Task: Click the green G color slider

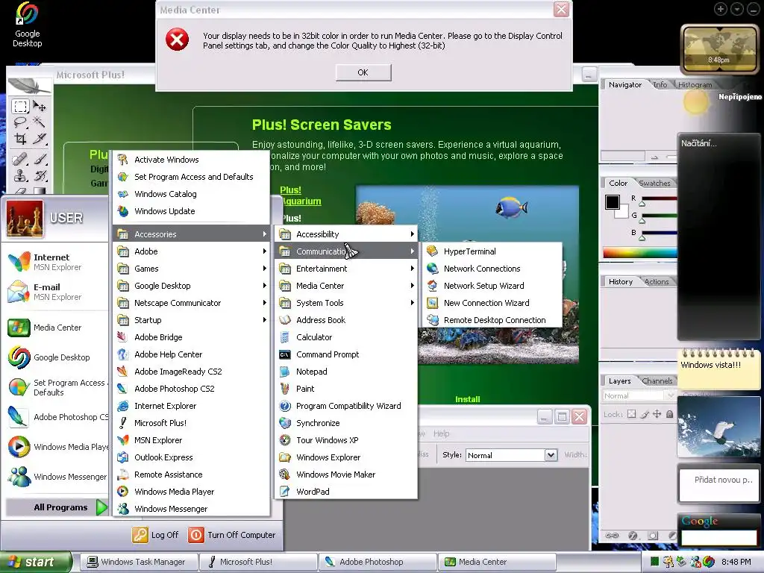Action: [659, 216]
